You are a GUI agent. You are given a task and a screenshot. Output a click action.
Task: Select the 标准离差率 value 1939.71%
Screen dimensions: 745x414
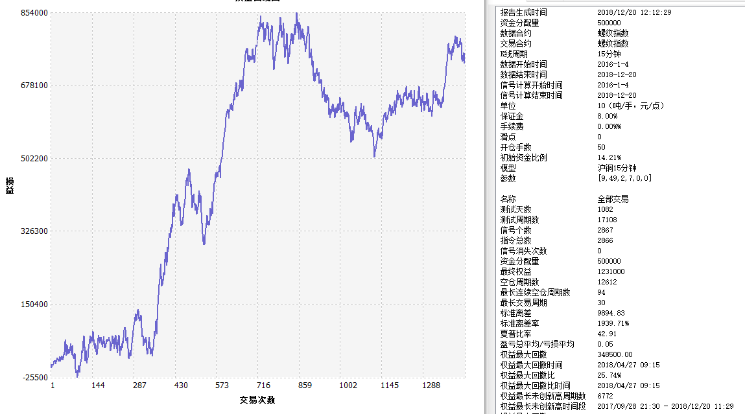(x=613, y=323)
